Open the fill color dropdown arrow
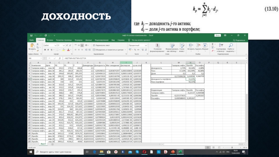 tap(66, 50)
